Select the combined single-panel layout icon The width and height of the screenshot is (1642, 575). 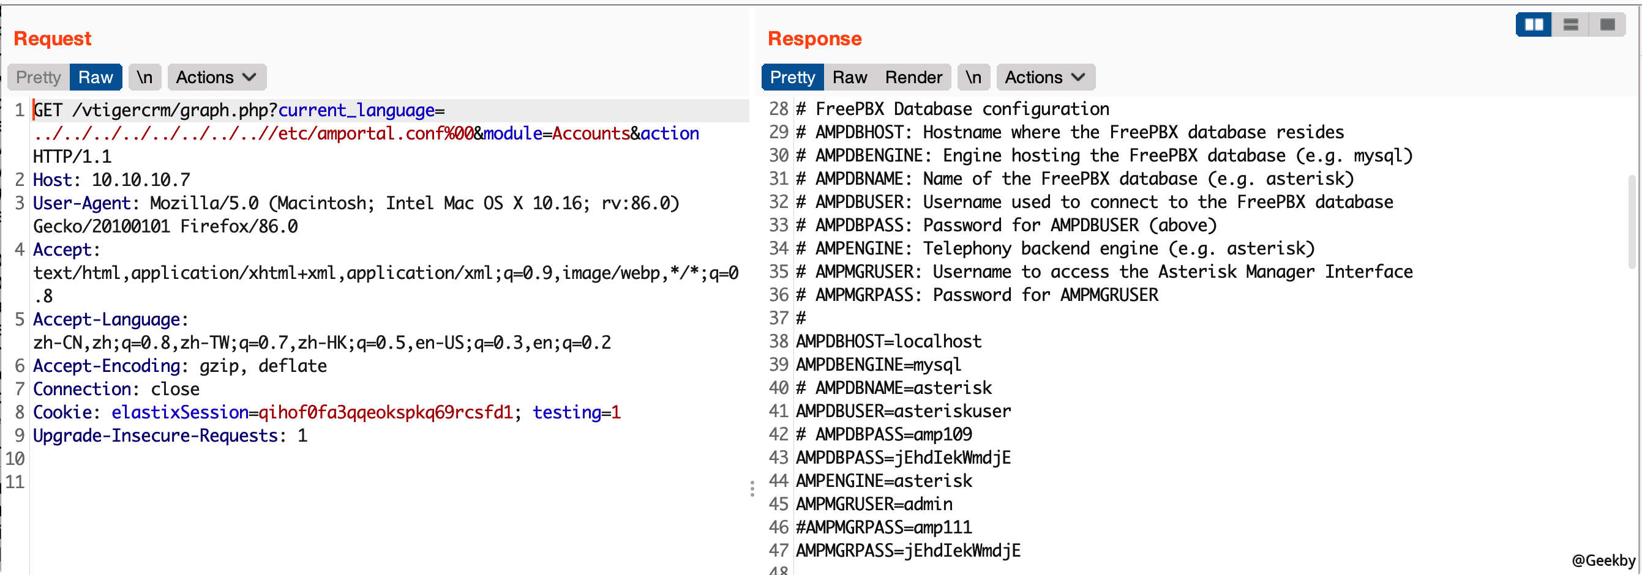1607,25
